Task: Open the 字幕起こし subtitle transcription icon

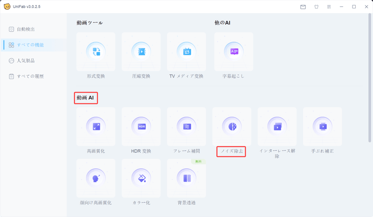Action: 234,52
